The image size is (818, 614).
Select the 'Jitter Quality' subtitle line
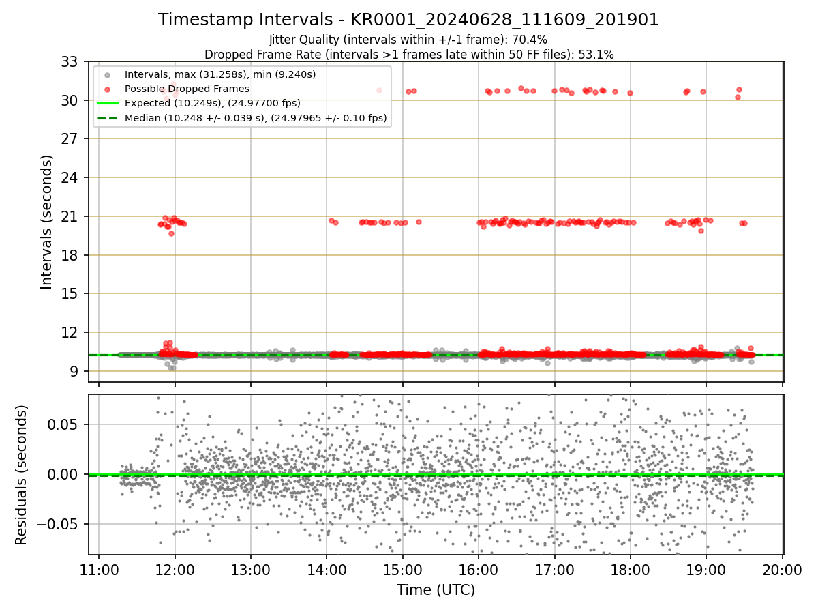point(408,40)
